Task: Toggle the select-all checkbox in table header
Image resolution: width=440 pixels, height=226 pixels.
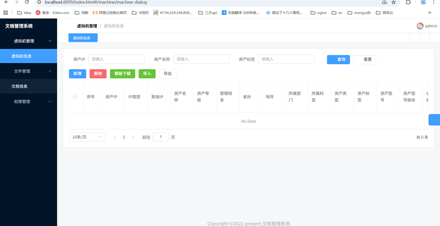Action: click(75, 97)
